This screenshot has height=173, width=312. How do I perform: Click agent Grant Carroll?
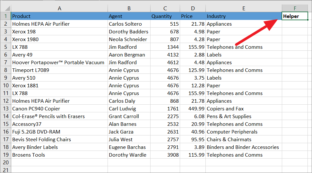click(x=129, y=116)
